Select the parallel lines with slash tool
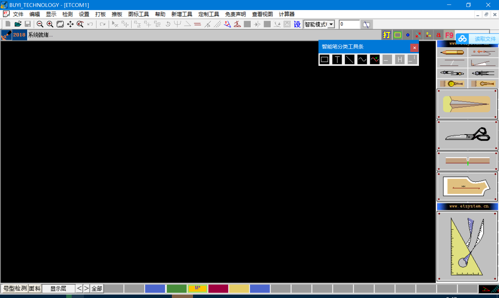This screenshot has height=298, width=499. (452, 63)
